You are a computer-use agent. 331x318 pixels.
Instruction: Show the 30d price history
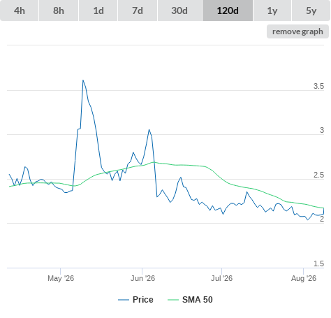tap(179, 10)
